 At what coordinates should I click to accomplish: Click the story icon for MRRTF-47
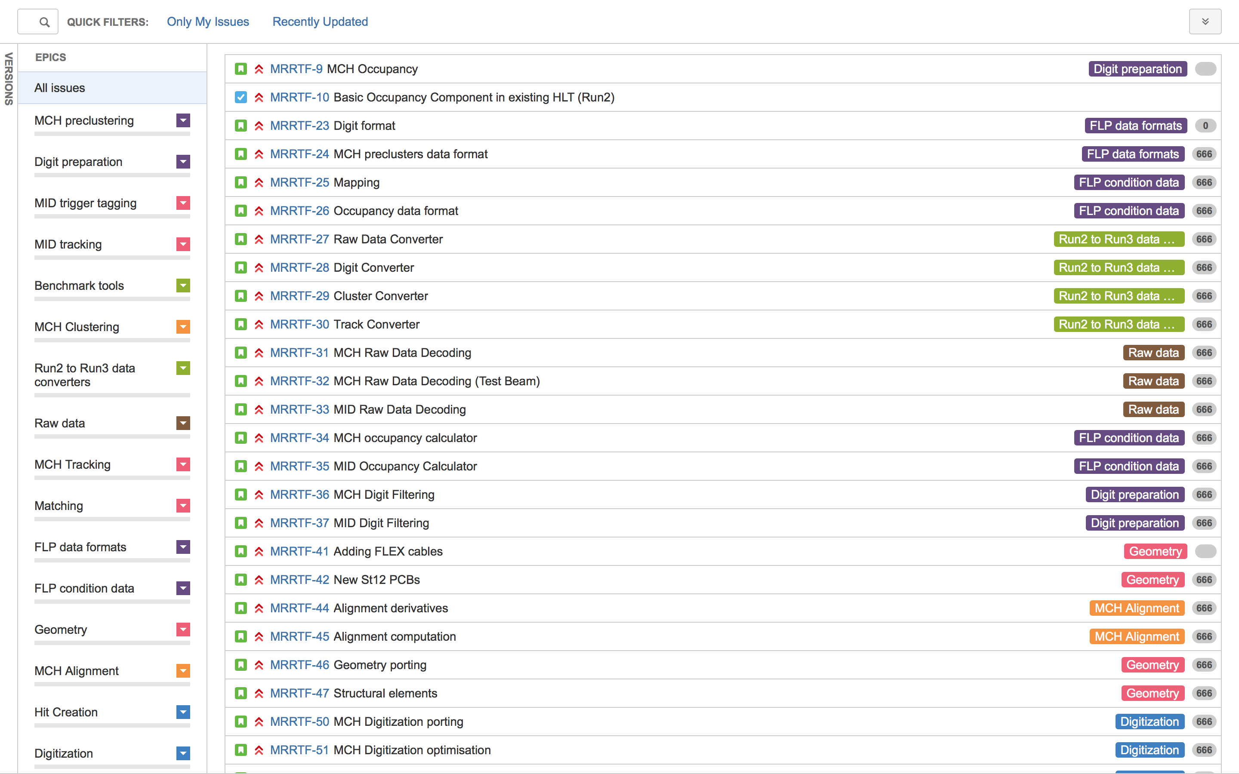pyautogui.click(x=240, y=693)
